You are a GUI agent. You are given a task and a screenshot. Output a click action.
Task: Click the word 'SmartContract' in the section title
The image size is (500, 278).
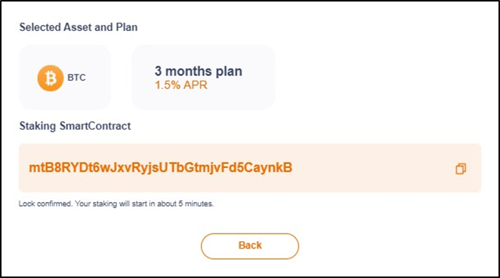click(x=95, y=126)
